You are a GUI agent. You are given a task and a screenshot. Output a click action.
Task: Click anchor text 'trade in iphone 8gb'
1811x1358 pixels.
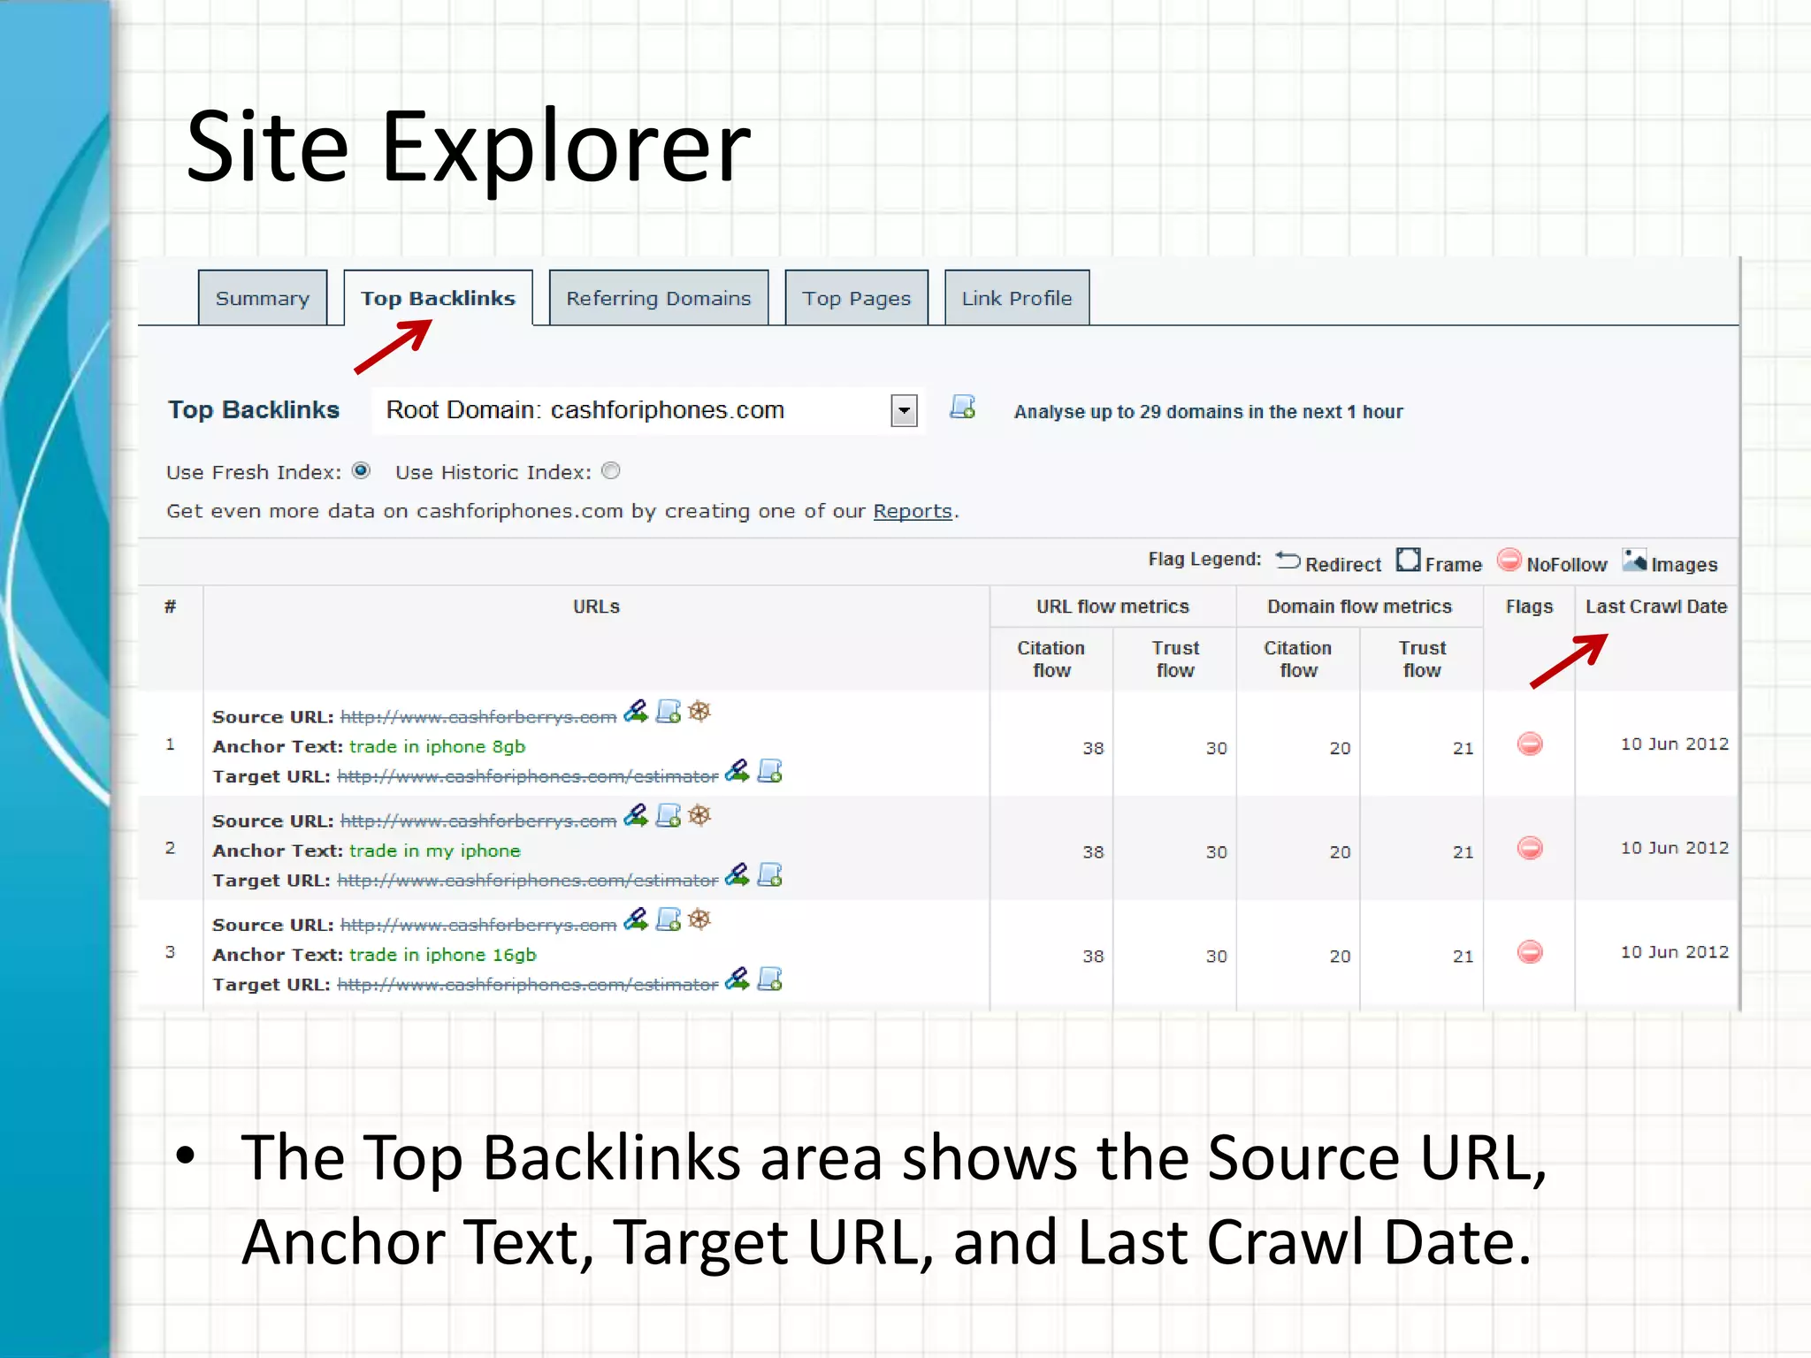(437, 747)
